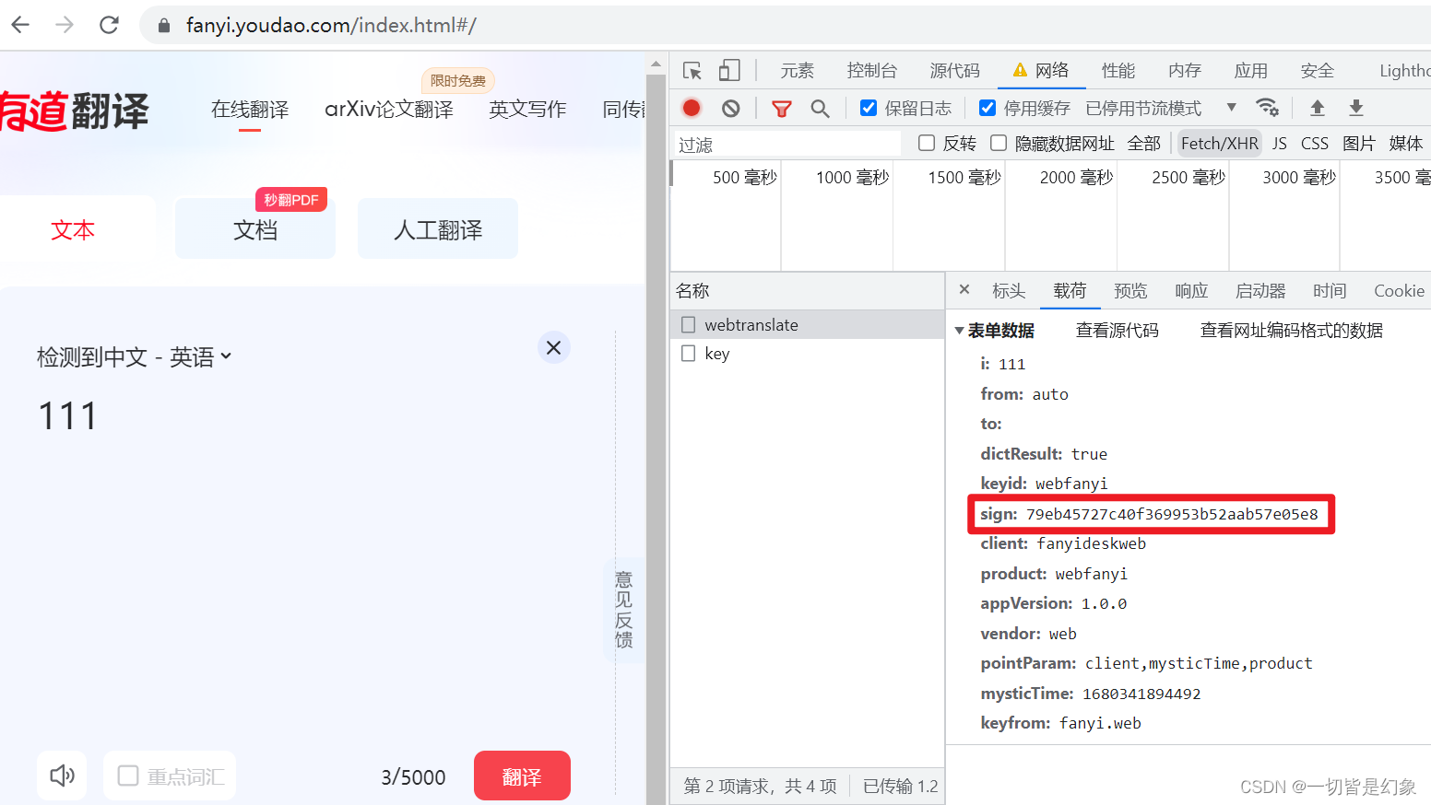Clear the network log
Screen dimensions: 1431x805
tap(731, 108)
